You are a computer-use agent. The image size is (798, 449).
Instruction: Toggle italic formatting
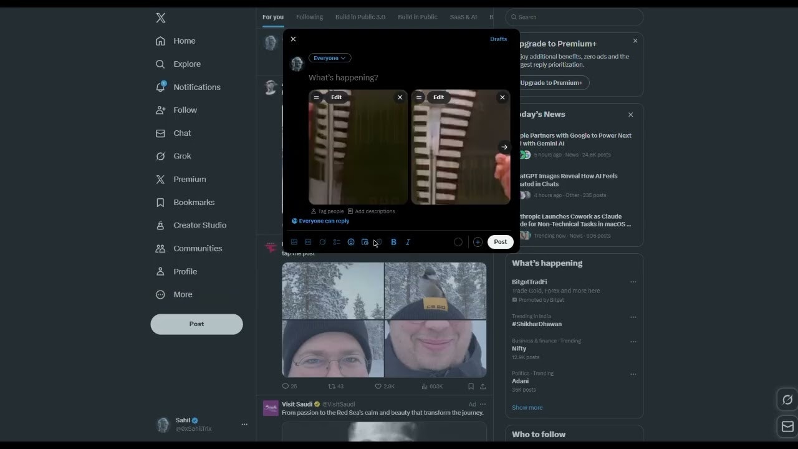pos(408,242)
